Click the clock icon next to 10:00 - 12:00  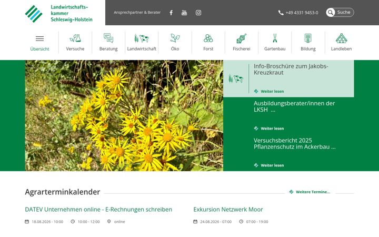click(x=73, y=222)
